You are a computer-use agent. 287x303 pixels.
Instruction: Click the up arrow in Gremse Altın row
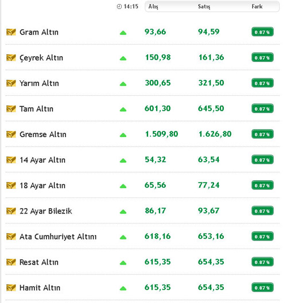123,135
